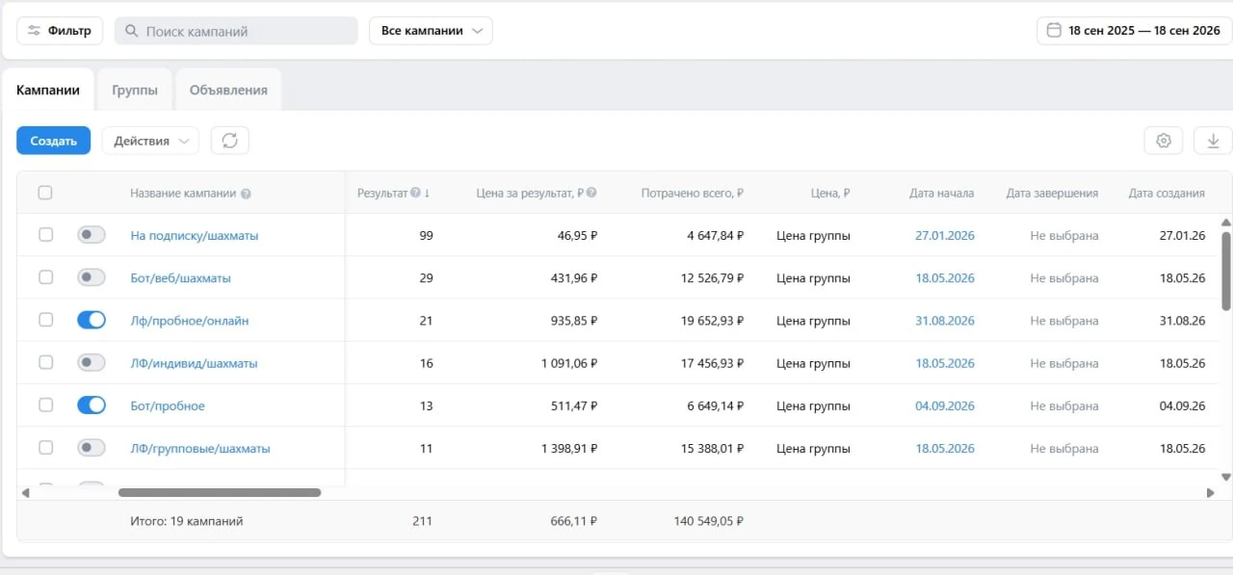The height and width of the screenshot is (575, 1233).
Task: Click calendar icon in date range picker
Action: (1054, 30)
